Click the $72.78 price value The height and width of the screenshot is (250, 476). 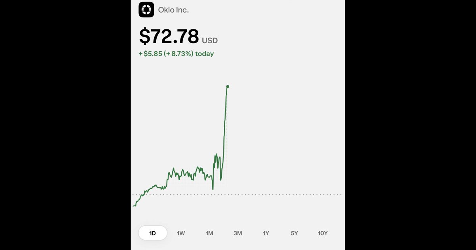pos(169,36)
